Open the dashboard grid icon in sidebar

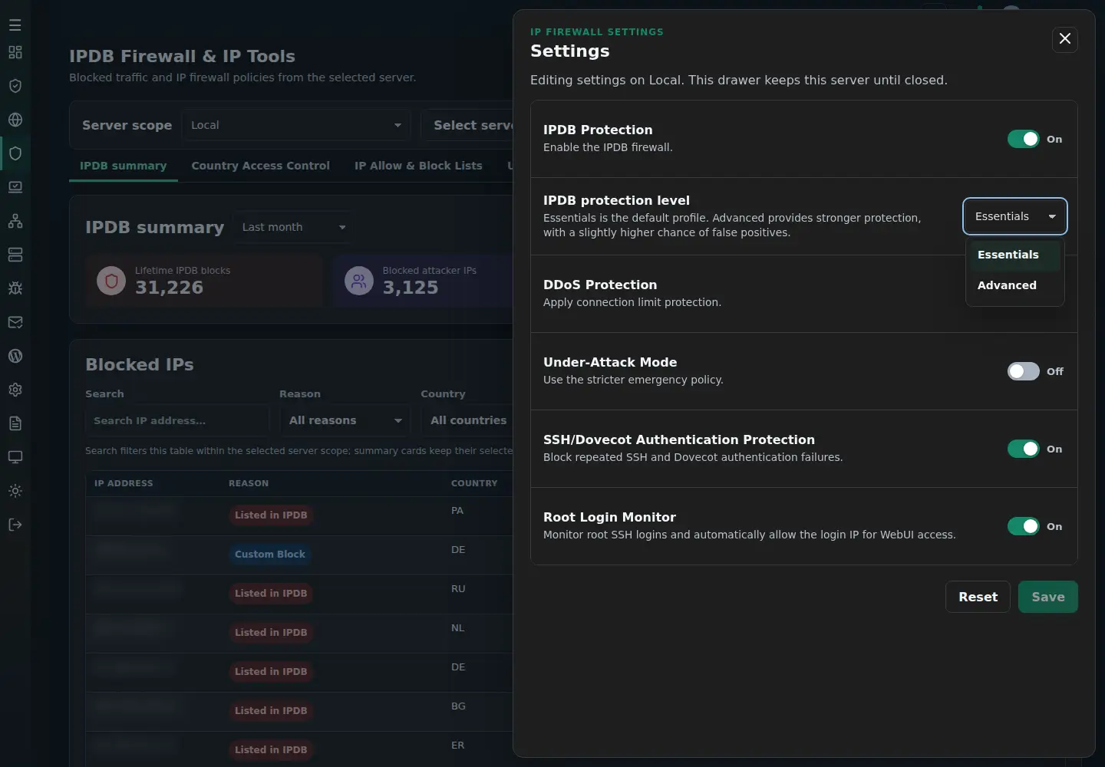click(15, 52)
